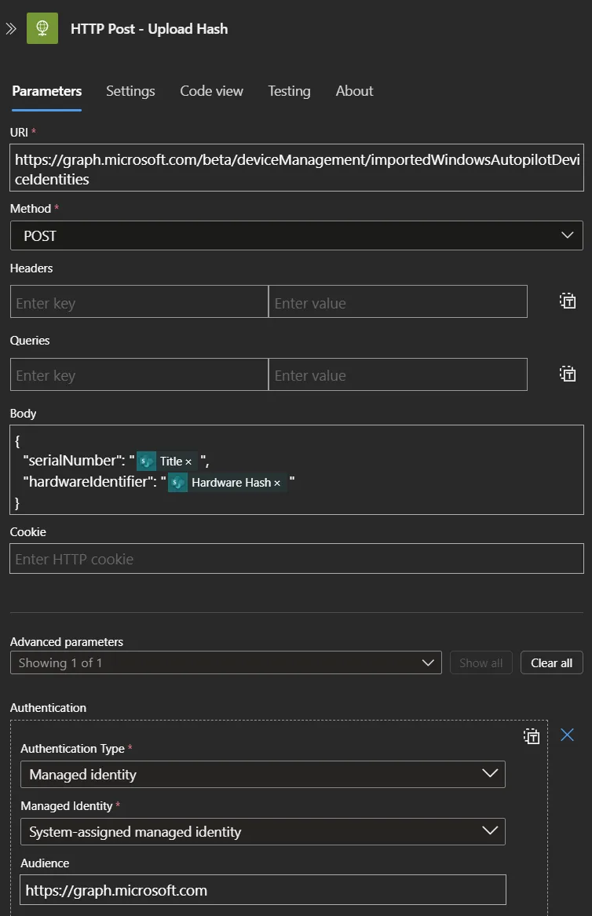592x916 pixels.
Task: Remove the Hardware Hash token from Body
Action: (277, 484)
